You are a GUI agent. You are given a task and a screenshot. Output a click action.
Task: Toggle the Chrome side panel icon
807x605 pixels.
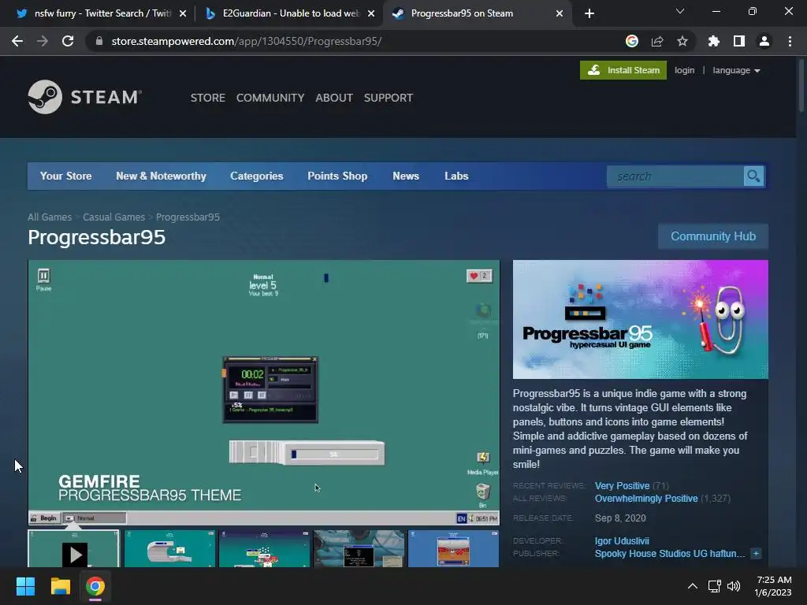739,41
